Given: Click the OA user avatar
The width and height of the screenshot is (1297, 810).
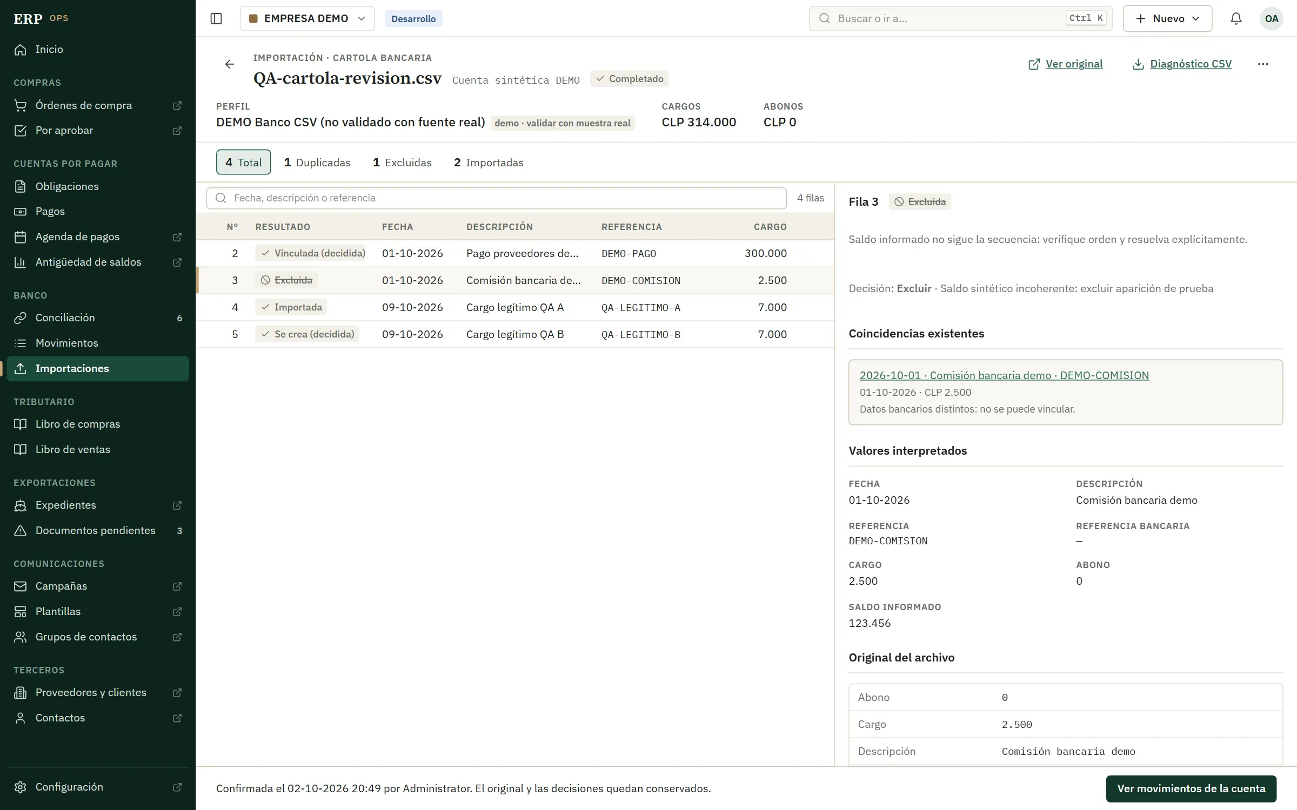Looking at the screenshot, I should 1271,18.
